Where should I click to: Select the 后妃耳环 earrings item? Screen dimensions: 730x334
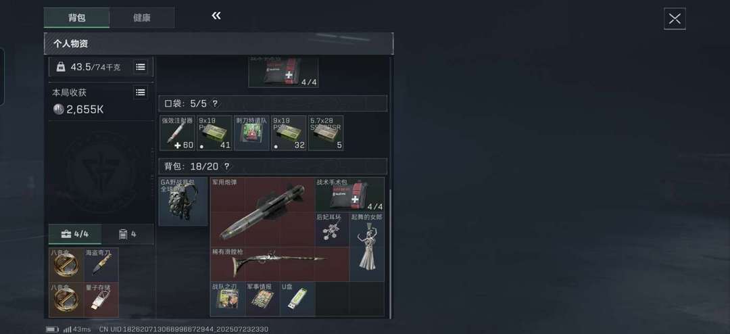tap(333, 229)
